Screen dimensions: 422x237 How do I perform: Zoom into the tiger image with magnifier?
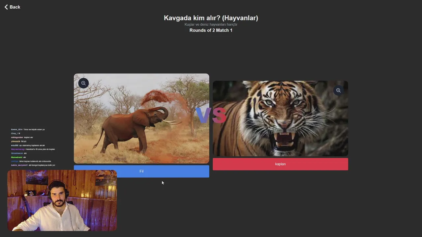coord(338,91)
